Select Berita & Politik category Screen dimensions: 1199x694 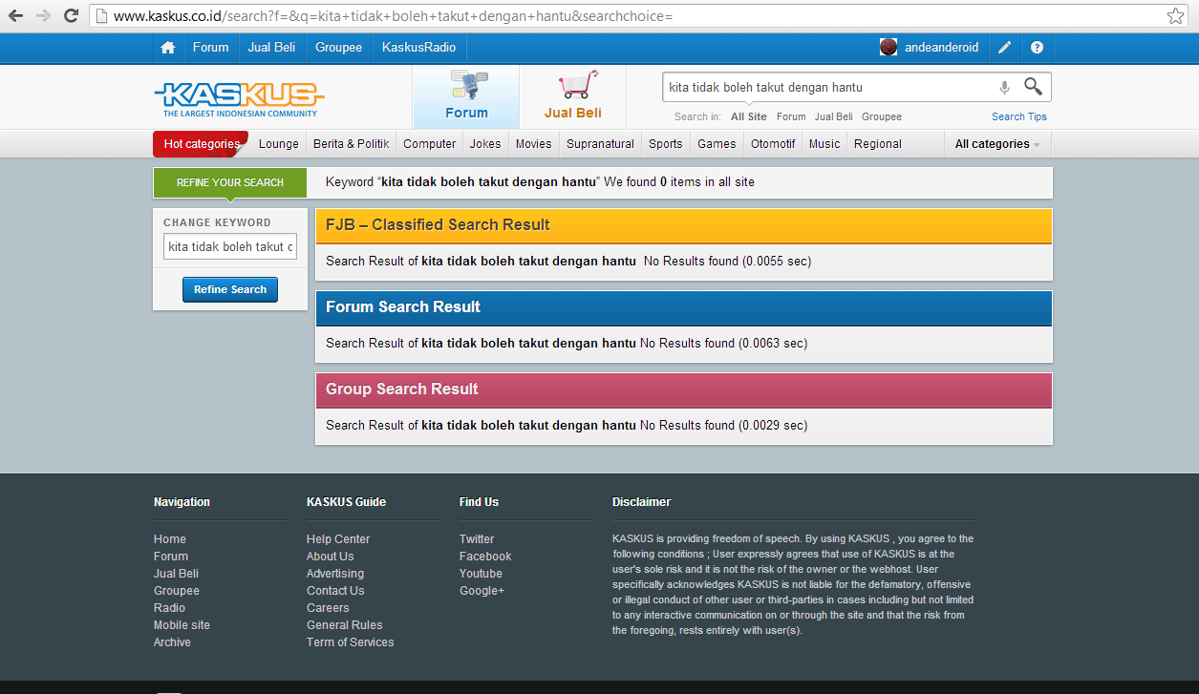(x=352, y=144)
